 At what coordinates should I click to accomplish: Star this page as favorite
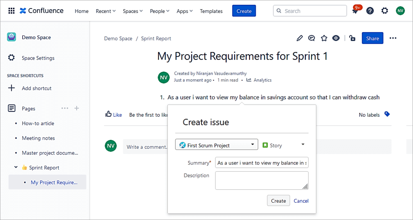[324, 38]
